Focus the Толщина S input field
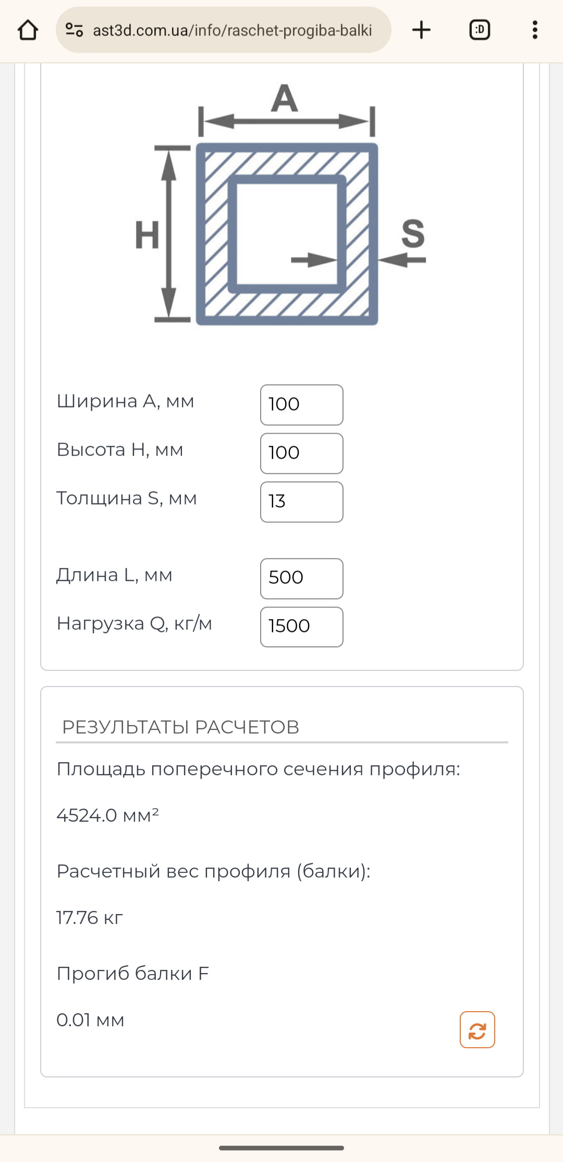This screenshot has width=563, height=1162. [301, 502]
